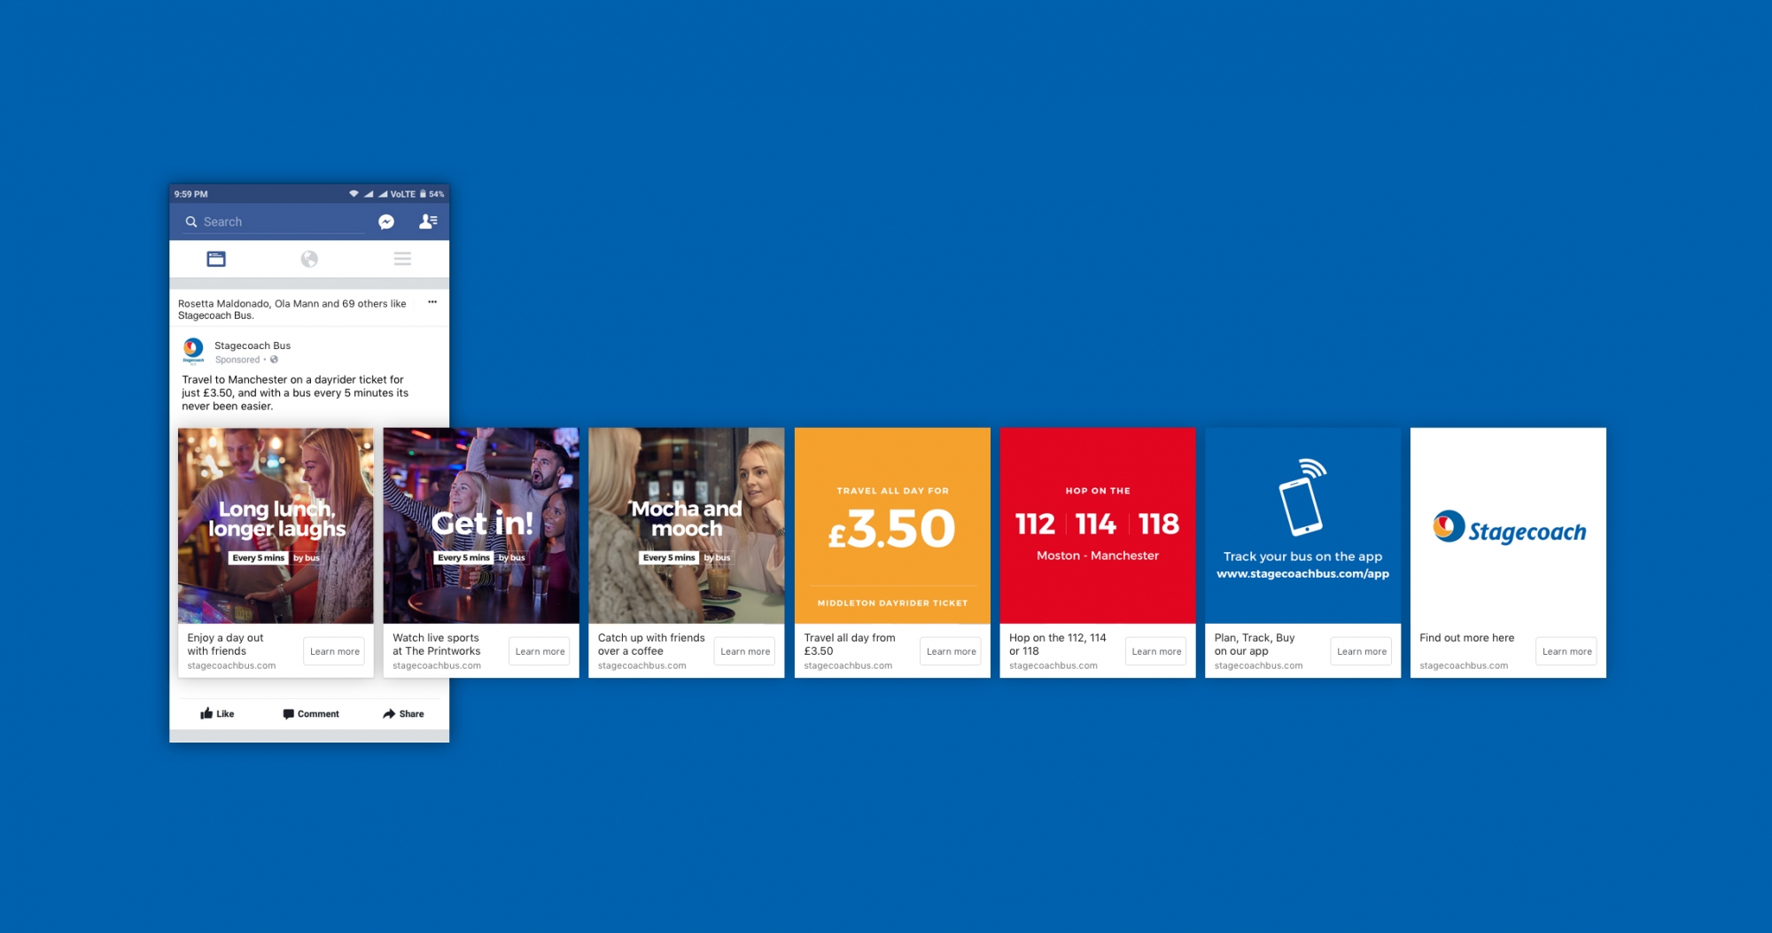Click Learn more on Catch up with friends card
Viewport: 1772px width, 933px height.
pyautogui.click(x=745, y=651)
